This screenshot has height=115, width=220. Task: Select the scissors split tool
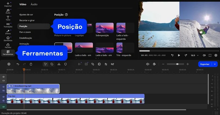(59, 64)
